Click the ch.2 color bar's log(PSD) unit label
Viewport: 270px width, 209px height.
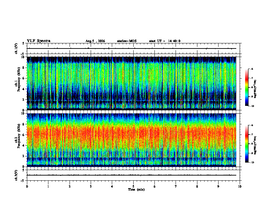(255, 145)
